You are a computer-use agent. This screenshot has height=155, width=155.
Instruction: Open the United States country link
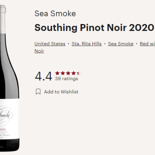pyautogui.click(x=50, y=44)
